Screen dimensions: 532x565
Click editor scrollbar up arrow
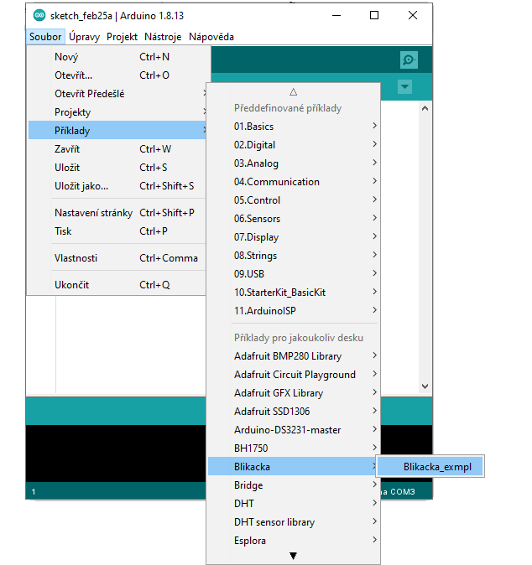[425, 108]
